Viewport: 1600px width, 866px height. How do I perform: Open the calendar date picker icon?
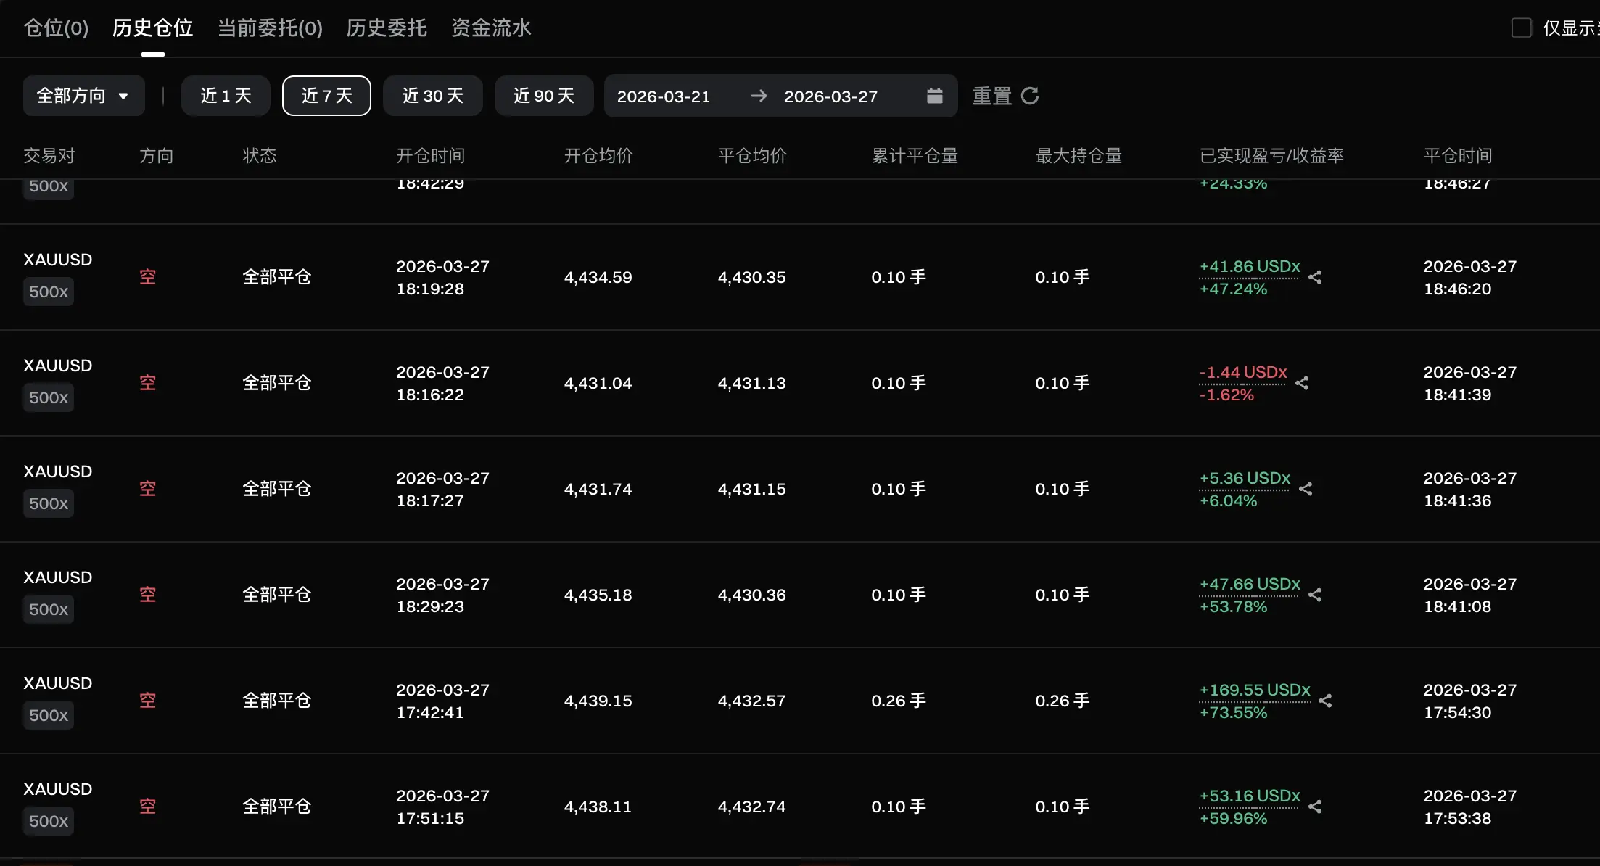[934, 96]
